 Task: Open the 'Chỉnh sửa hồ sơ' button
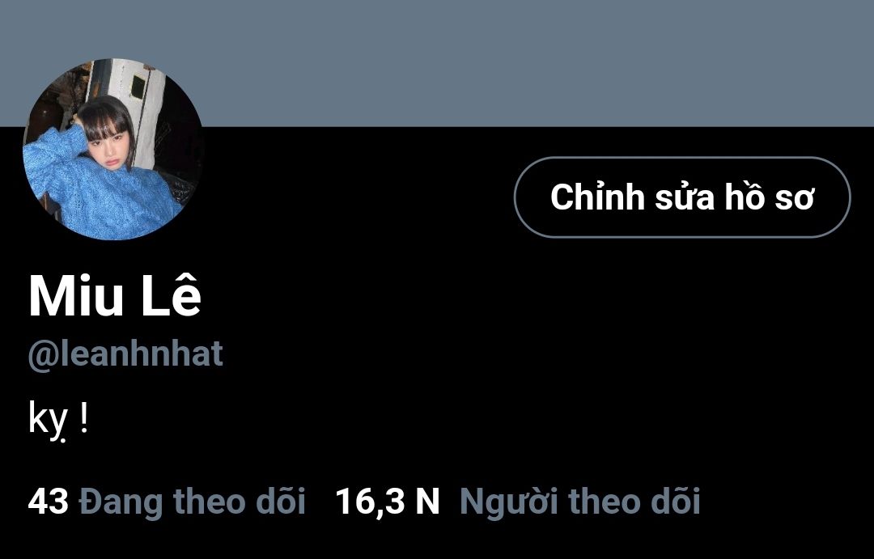tap(681, 197)
